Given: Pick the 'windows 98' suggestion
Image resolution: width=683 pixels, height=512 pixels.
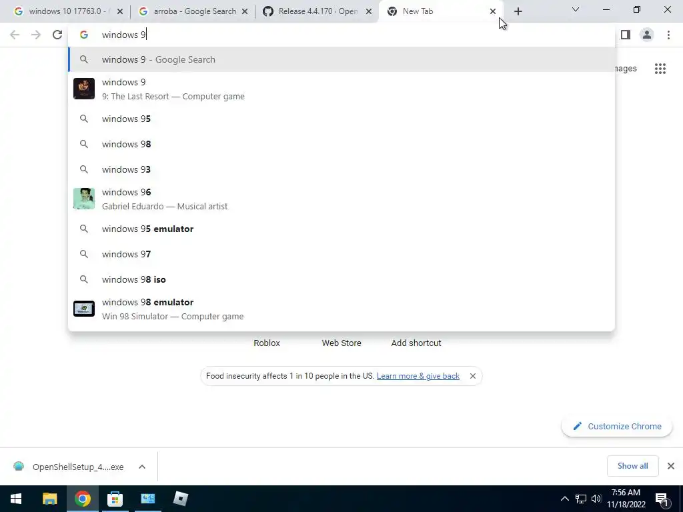Looking at the screenshot, I should click(342, 144).
